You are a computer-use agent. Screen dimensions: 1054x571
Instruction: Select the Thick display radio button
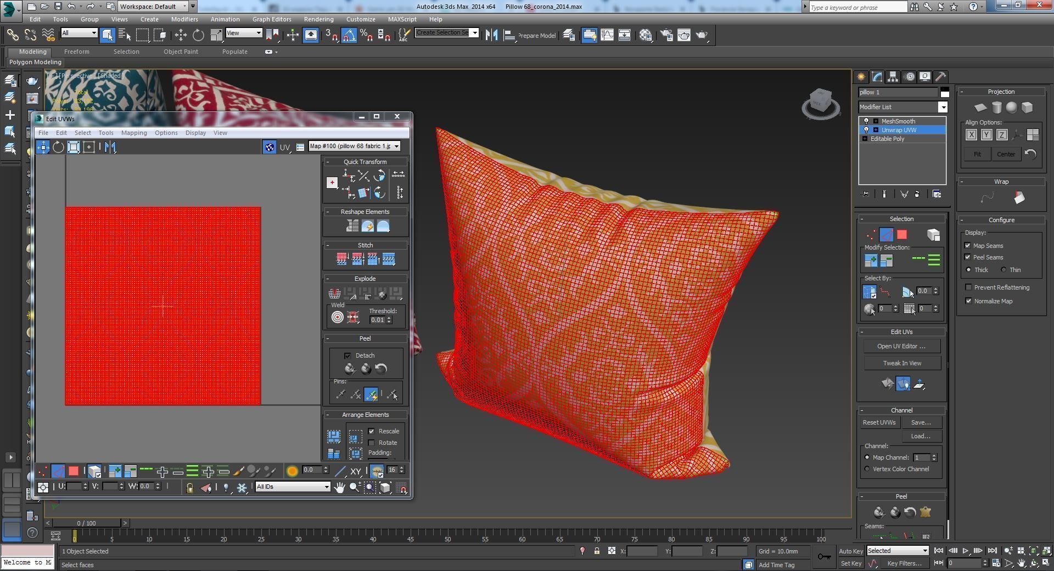969,270
